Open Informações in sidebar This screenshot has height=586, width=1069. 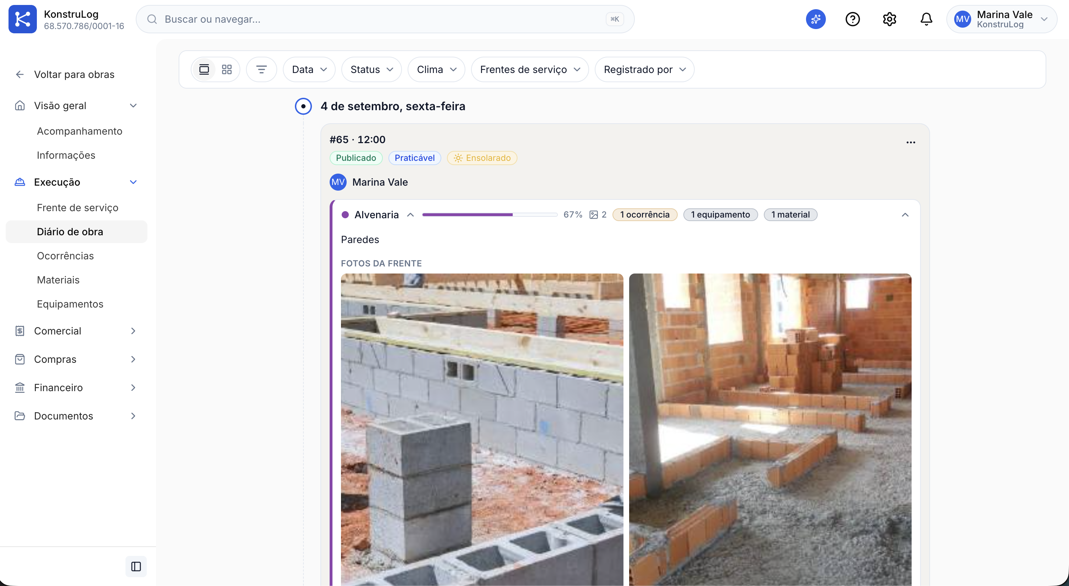tap(66, 155)
